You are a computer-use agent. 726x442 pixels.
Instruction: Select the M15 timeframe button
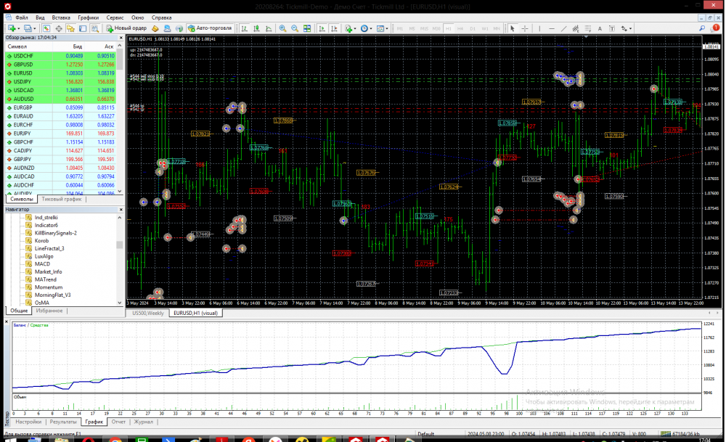[x=424, y=28]
